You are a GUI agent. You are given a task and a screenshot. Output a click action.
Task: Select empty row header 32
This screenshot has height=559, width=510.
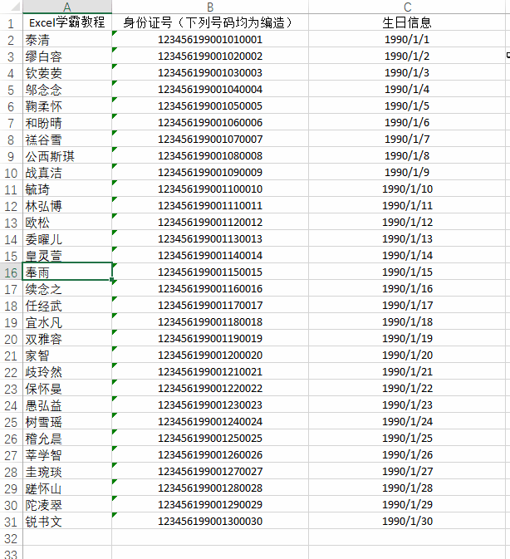point(11,539)
